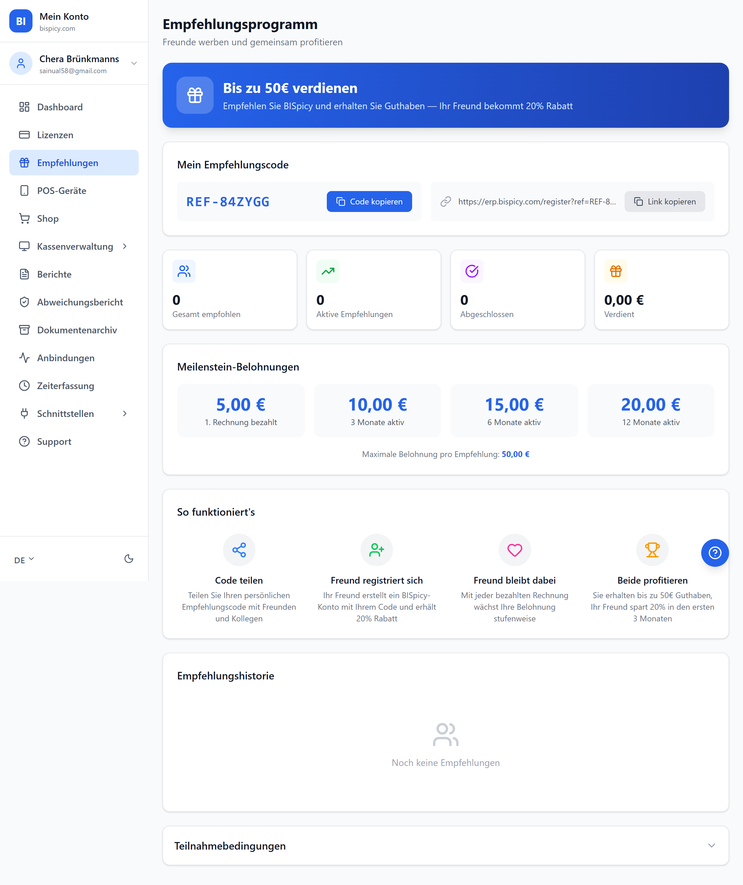Image resolution: width=743 pixels, height=885 pixels.
Task: Click the Anbindungen activity icon
Action: (x=24, y=357)
